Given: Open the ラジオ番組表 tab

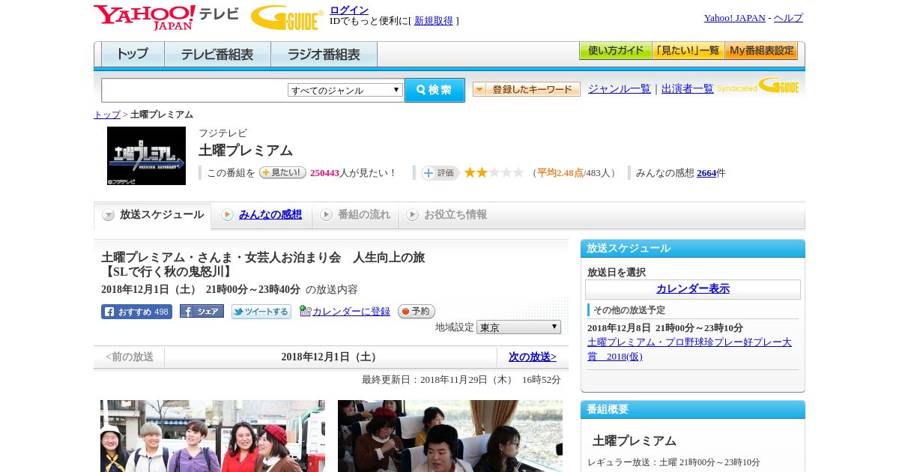Looking at the screenshot, I should [x=324, y=55].
